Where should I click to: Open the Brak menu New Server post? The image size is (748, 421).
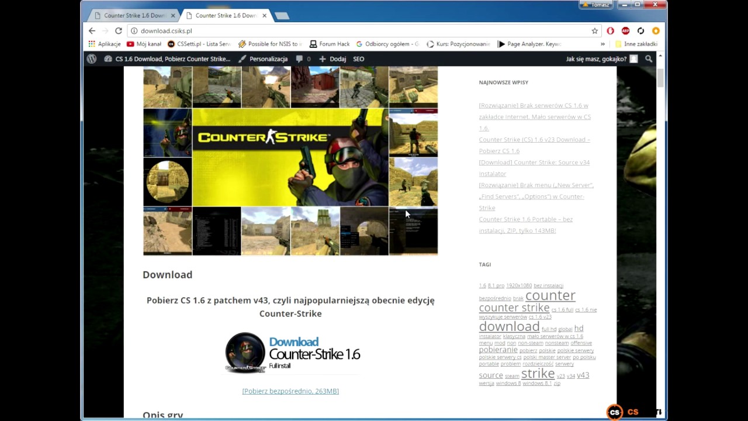tap(536, 196)
